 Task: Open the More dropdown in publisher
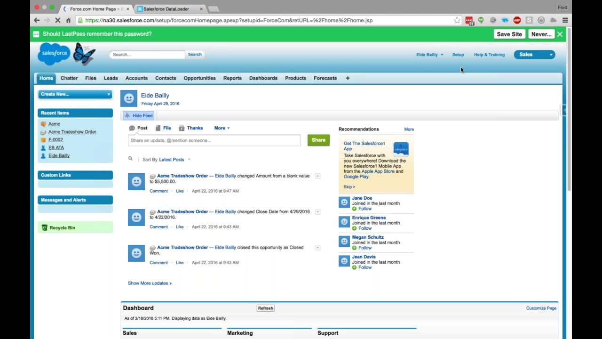point(222,128)
